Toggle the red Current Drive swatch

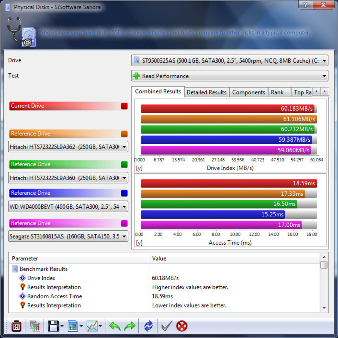pyautogui.click(x=125, y=106)
